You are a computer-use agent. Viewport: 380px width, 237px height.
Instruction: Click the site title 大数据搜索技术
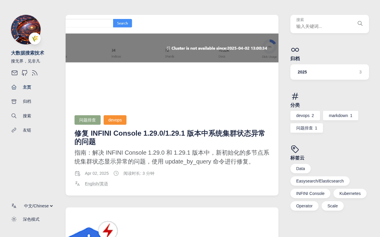pyautogui.click(x=28, y=53)
